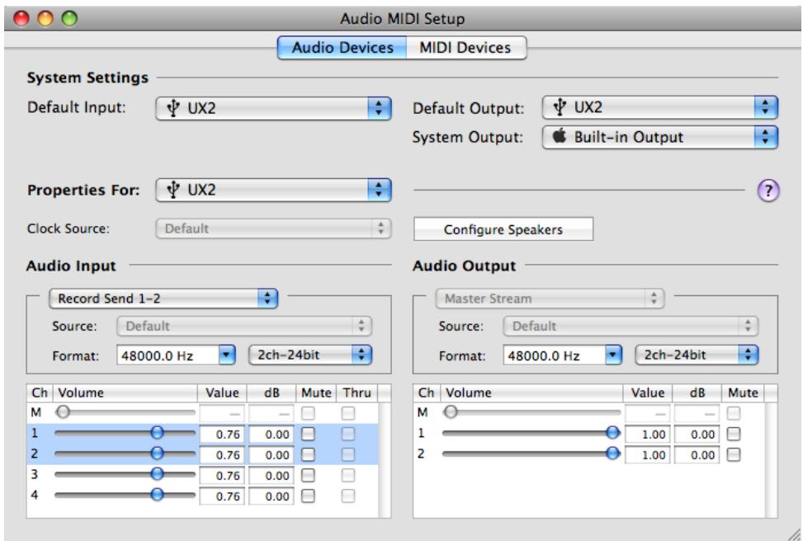The width and height of the screenshot is (803, 541).
Task: Mute input channel 3
Action: coord(308,476)
